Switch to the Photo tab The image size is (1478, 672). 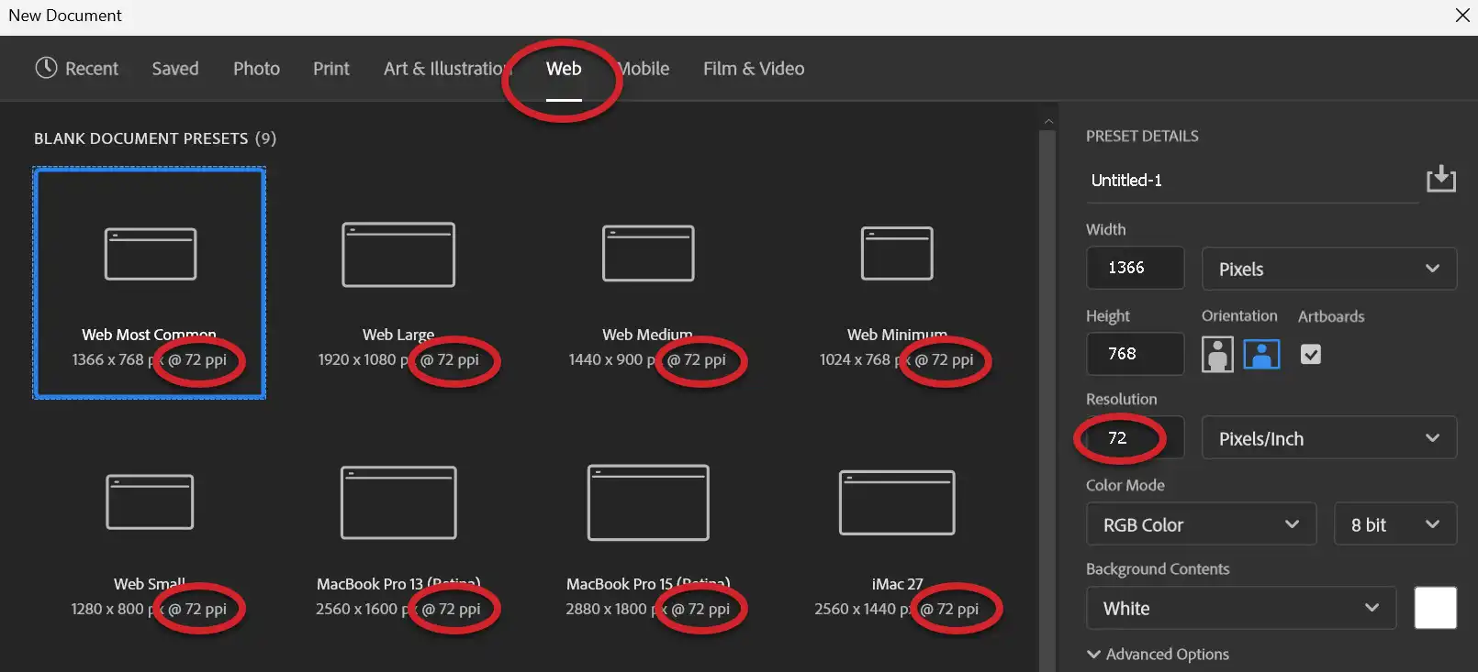point(256,69)
